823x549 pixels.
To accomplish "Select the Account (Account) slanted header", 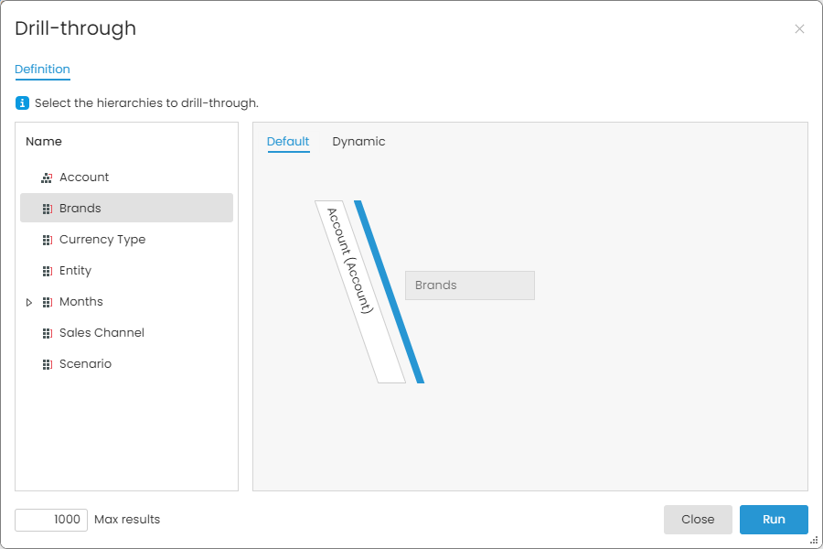I will pyautogui.click(x=360, y=292).
